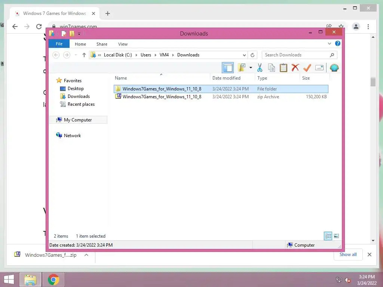Open Customize Quick Access Toolbar dropdown

79,34
